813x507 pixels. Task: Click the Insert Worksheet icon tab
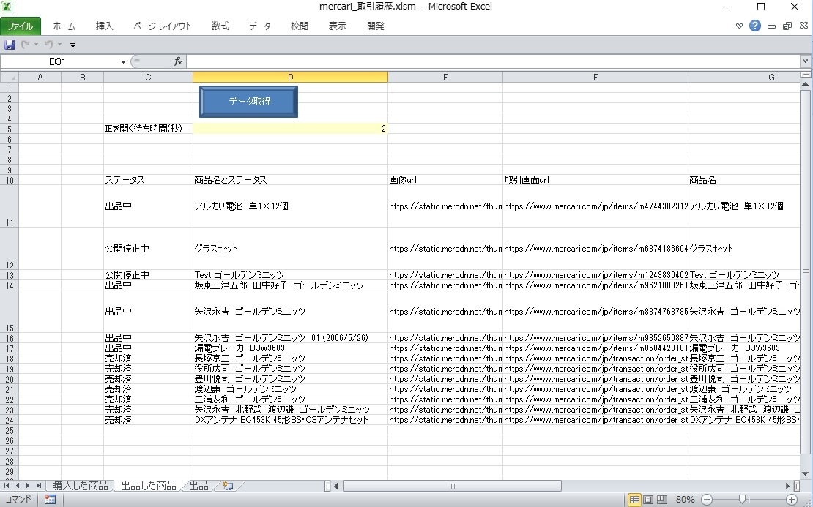[x=228, y=485]
